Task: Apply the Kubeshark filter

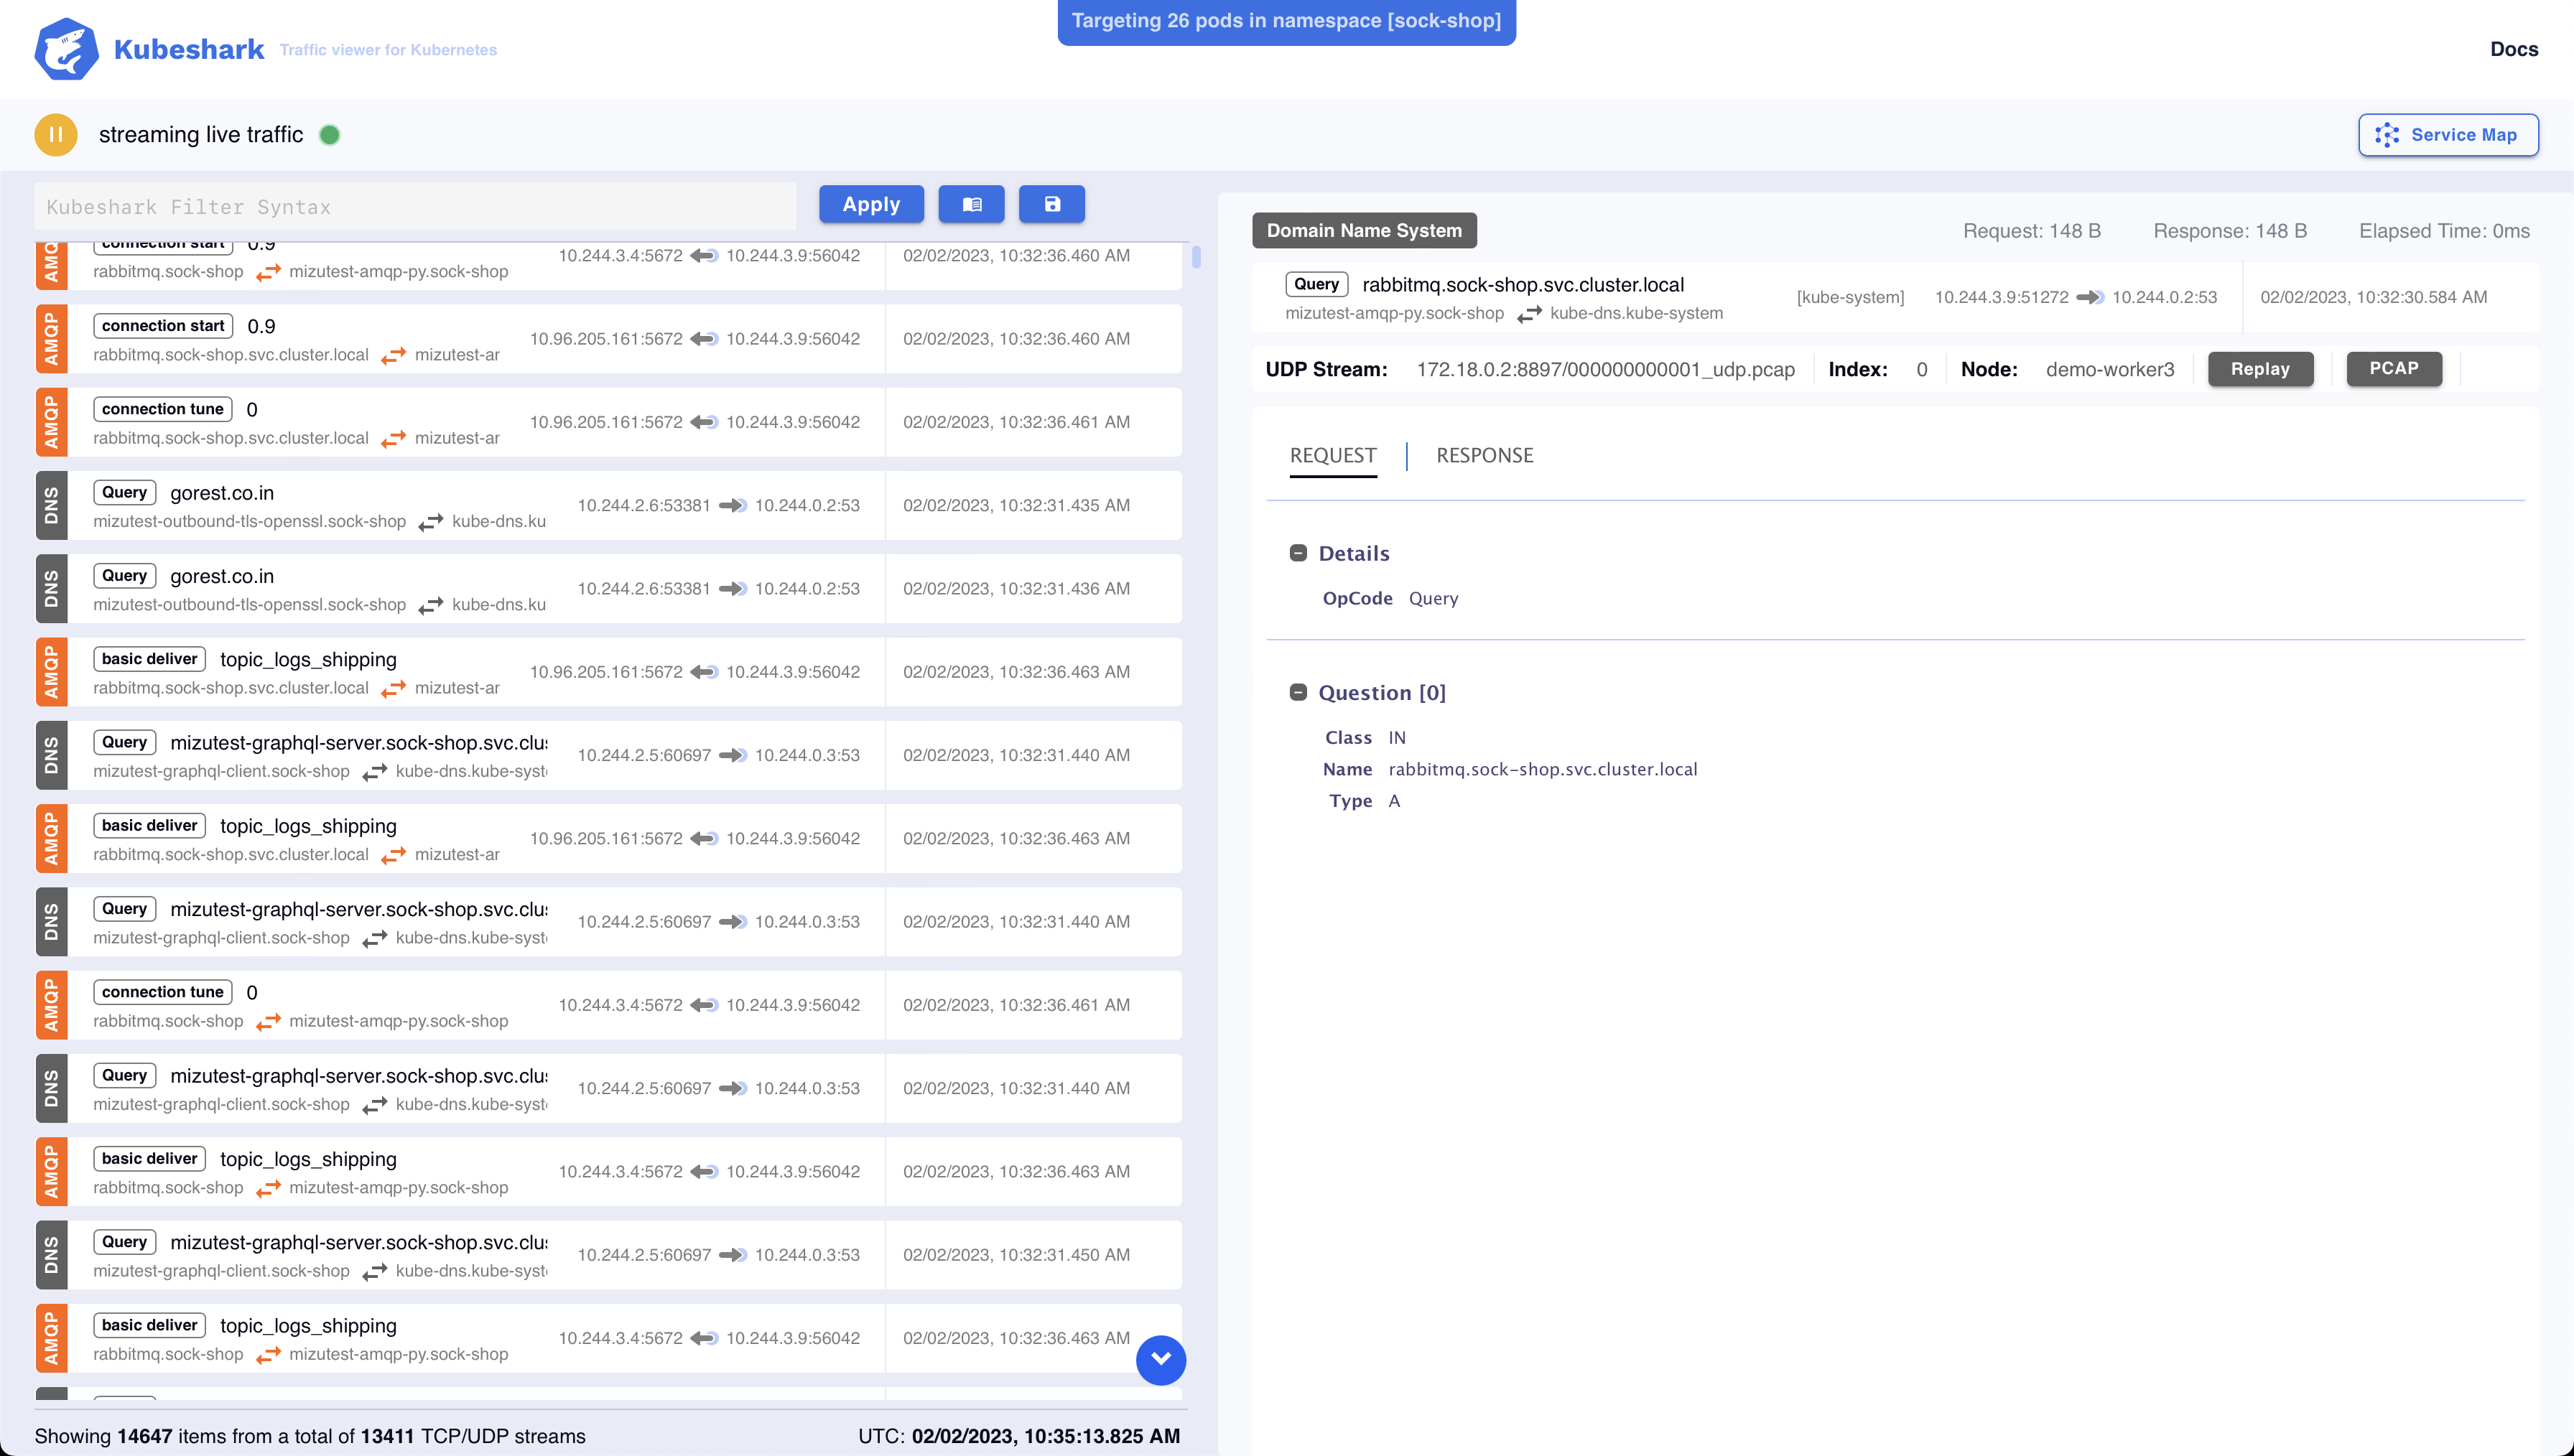Action: tap(871, 205)
